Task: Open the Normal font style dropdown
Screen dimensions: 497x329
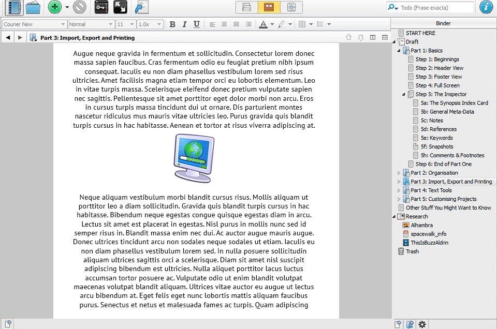Action: (x=91, y=24)
